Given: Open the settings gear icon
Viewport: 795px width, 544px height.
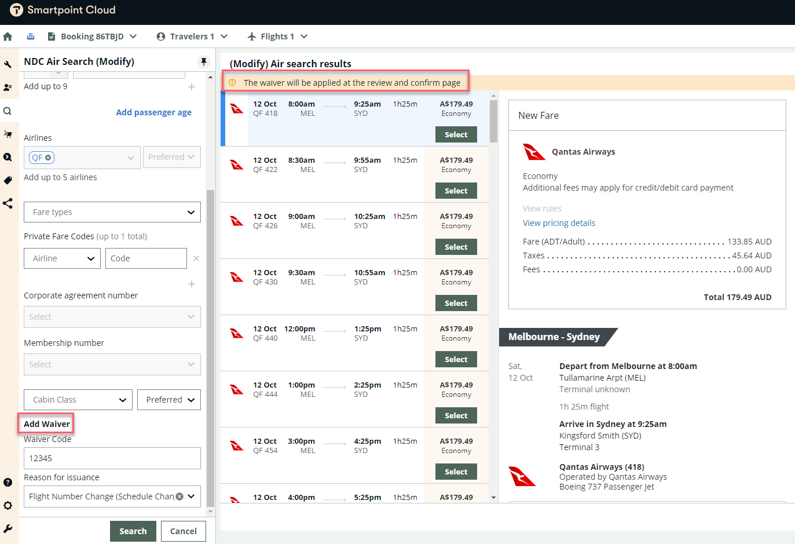Looking at the screenshot, I should tap(8, 505).
